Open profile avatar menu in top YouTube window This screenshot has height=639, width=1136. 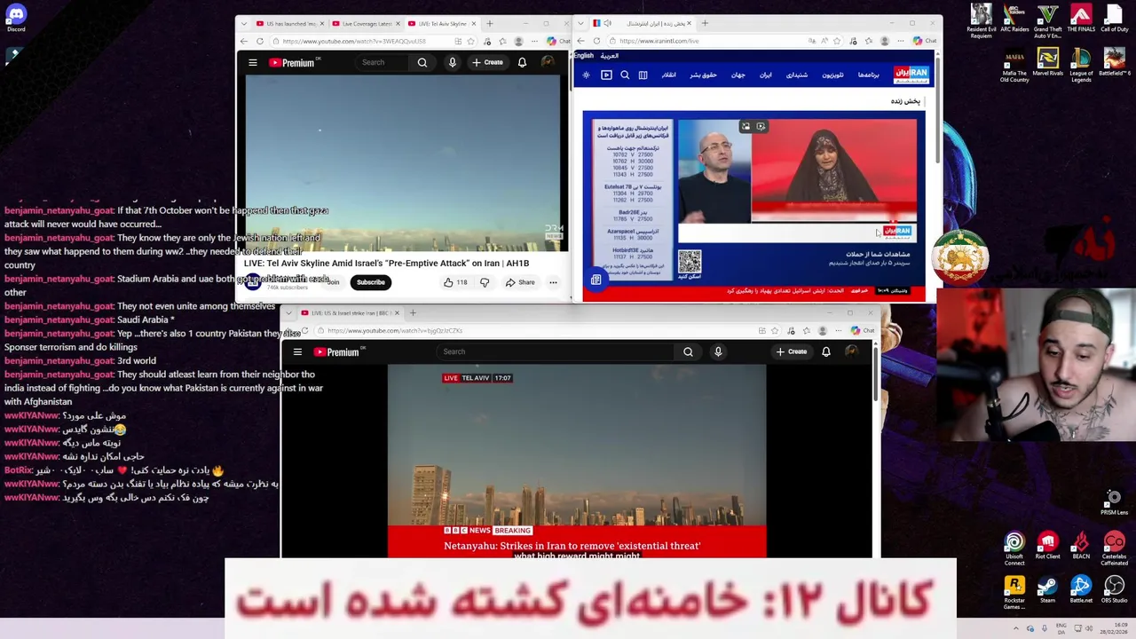coord(548,62)
